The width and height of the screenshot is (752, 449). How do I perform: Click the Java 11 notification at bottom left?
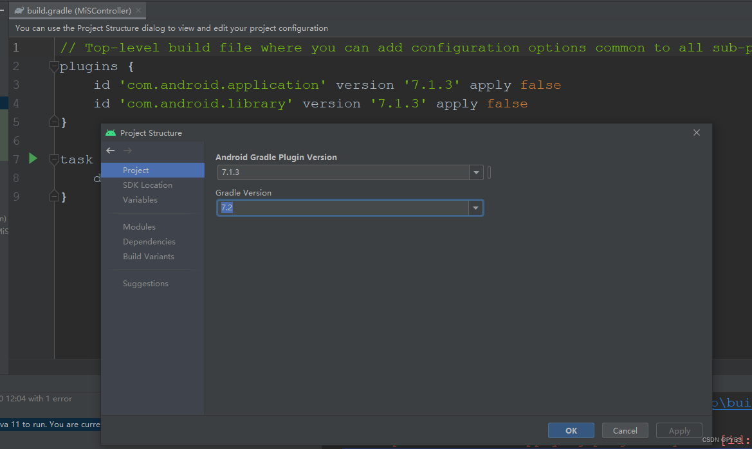click(50, 425)
